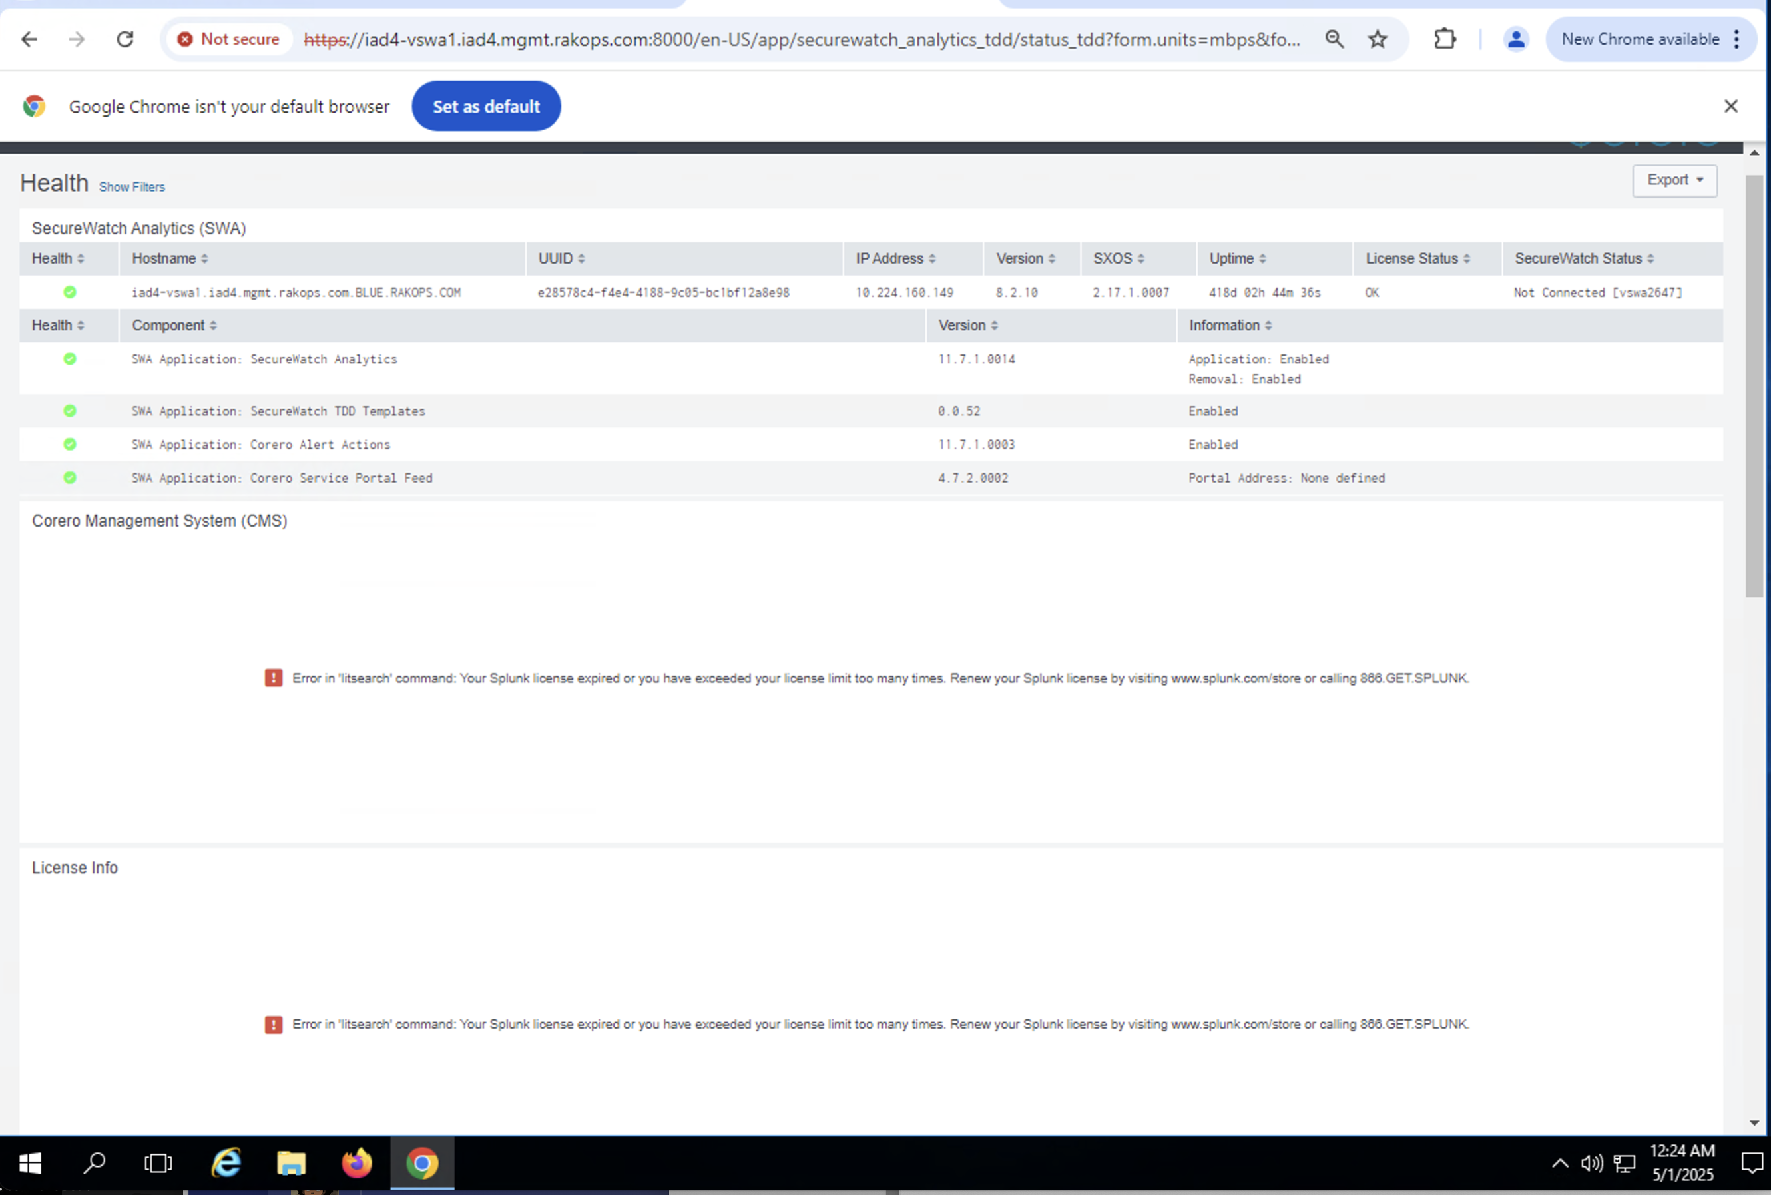This screenshot has width=1771, height=1195.
Task: Bookmark this page with the star icon
Action: (1378, 39)
